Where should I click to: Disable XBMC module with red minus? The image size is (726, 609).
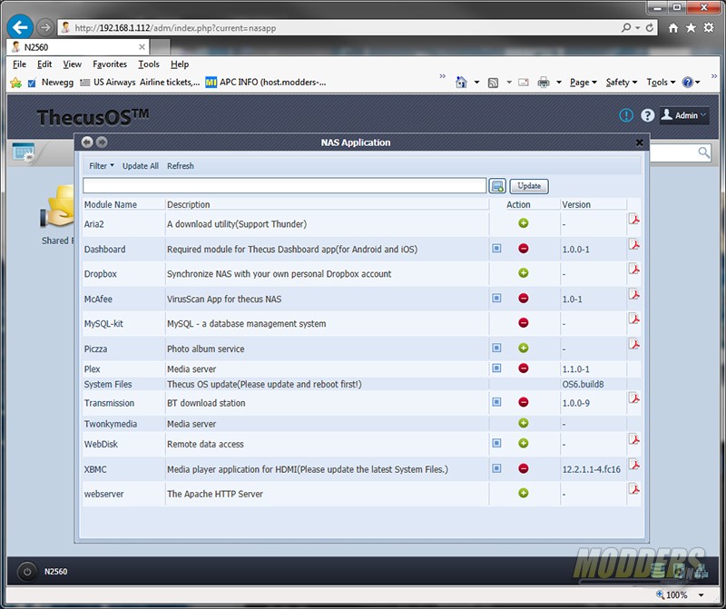(x=524, y=468)
